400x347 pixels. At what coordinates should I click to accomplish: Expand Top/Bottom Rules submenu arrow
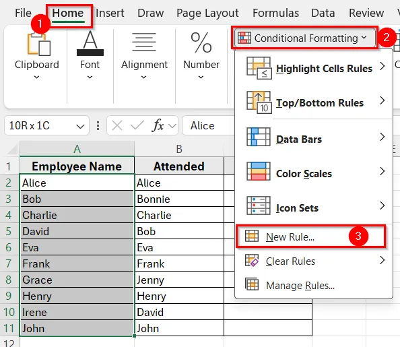coord(382,100)
